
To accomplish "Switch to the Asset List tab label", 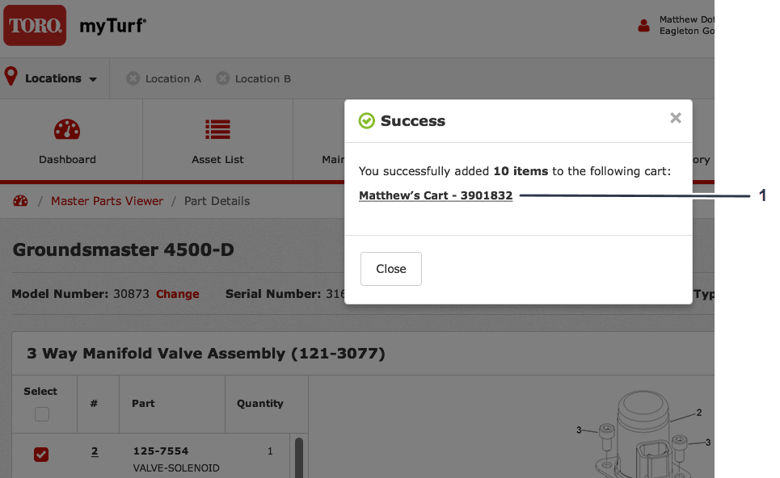I will coord(217,160).
